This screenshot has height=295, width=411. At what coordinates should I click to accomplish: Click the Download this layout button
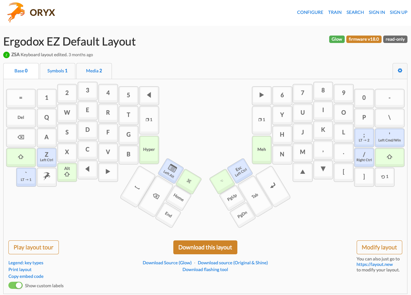[x=205, y=247]
